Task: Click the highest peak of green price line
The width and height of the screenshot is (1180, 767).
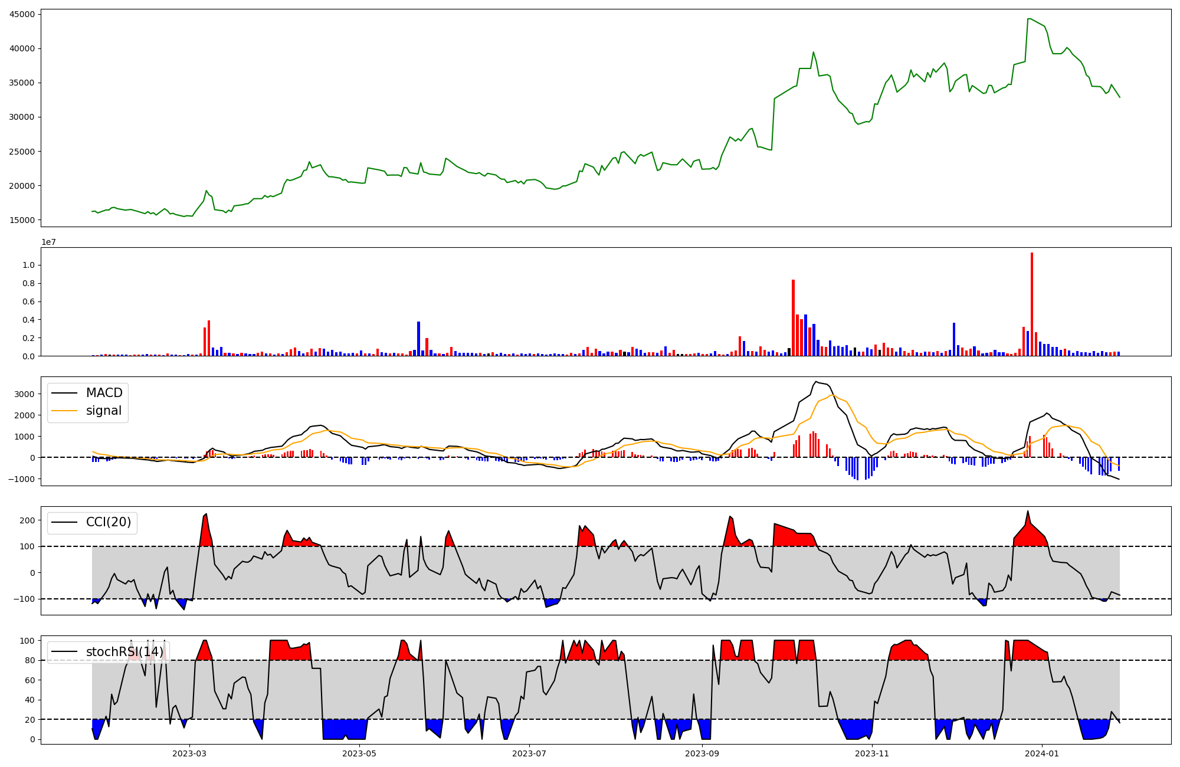Action: [1028, 19]
